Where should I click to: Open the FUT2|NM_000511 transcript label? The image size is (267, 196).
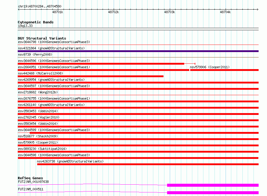coord(31,189)
